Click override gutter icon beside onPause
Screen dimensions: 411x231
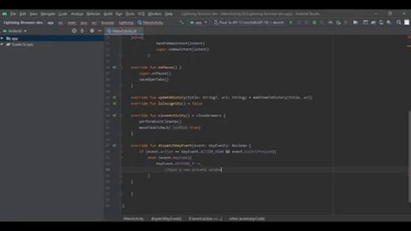click(x=114, y=67)
